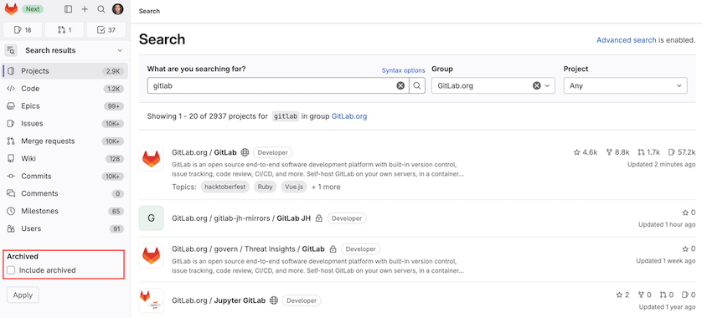
Task: Open the Syntax options link
Action: click(404, 70)
